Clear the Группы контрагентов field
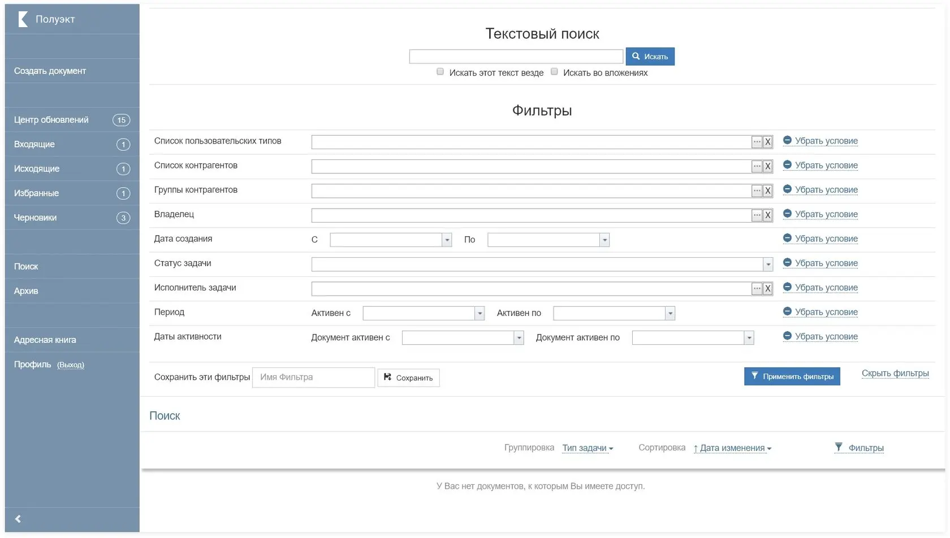 click(x=768, y=191)
